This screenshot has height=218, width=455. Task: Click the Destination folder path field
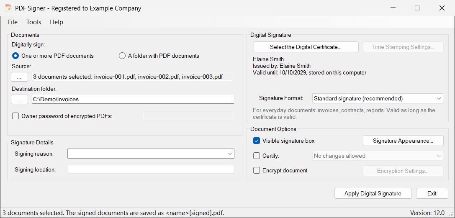click(133, 99)
